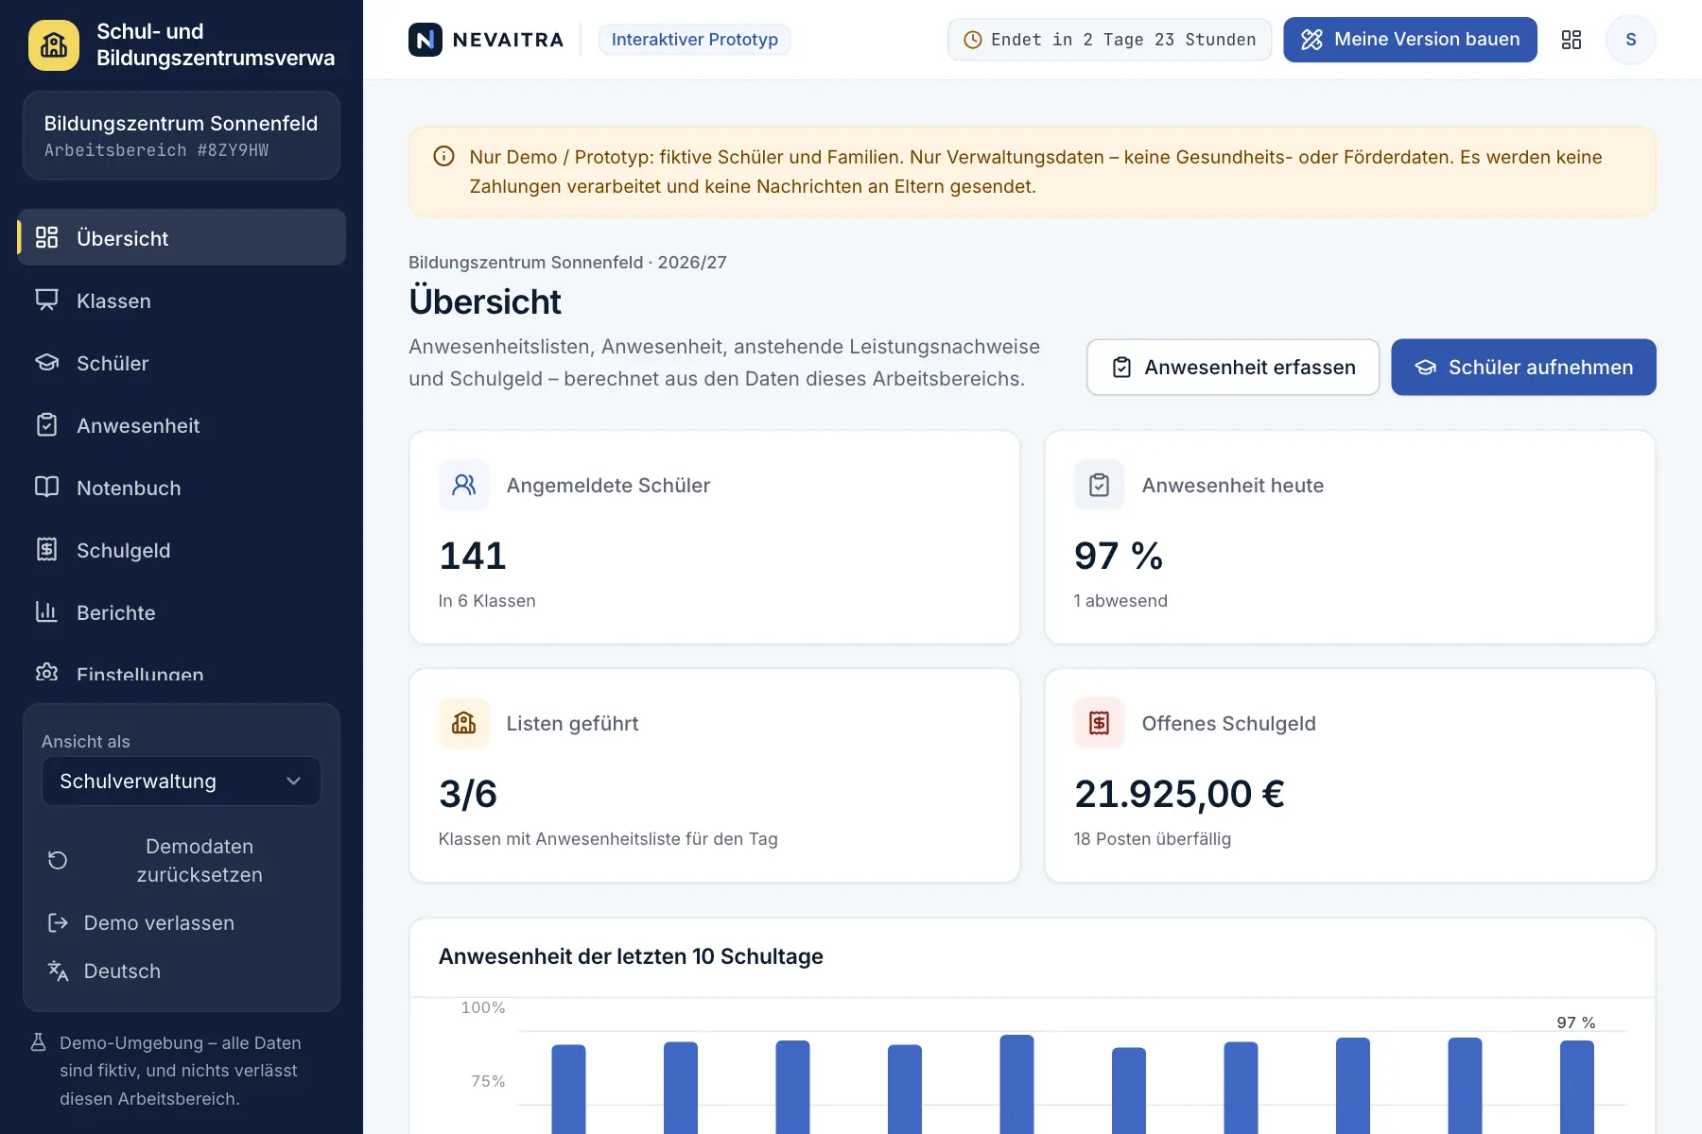Click the Listen geführt building icon
This screenshot has width=1702, height=1134.
(x=463, y=723)
